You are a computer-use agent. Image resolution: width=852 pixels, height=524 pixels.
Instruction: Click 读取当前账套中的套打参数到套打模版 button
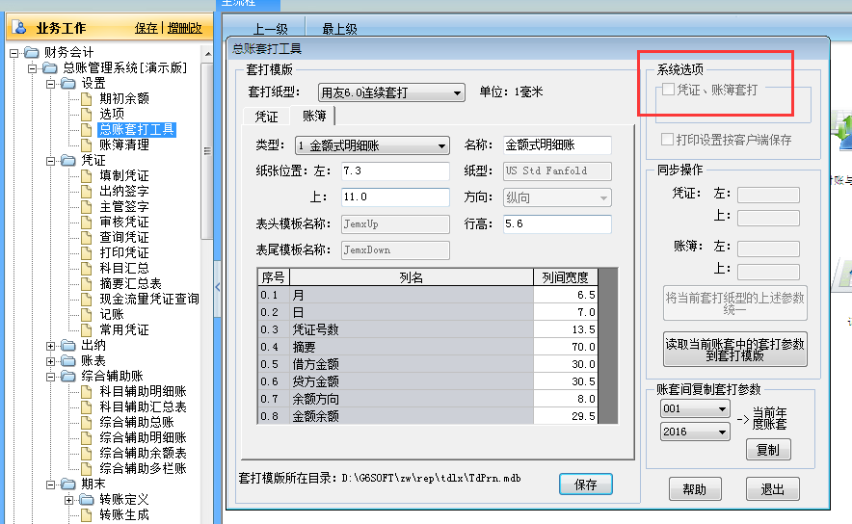[x=734, y=350]
